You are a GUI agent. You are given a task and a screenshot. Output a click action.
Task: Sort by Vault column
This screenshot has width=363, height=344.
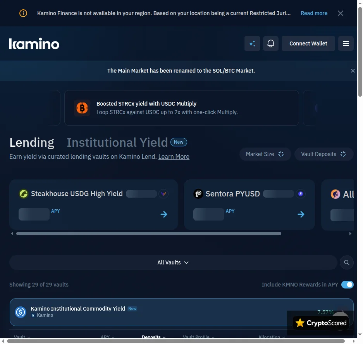22,337
